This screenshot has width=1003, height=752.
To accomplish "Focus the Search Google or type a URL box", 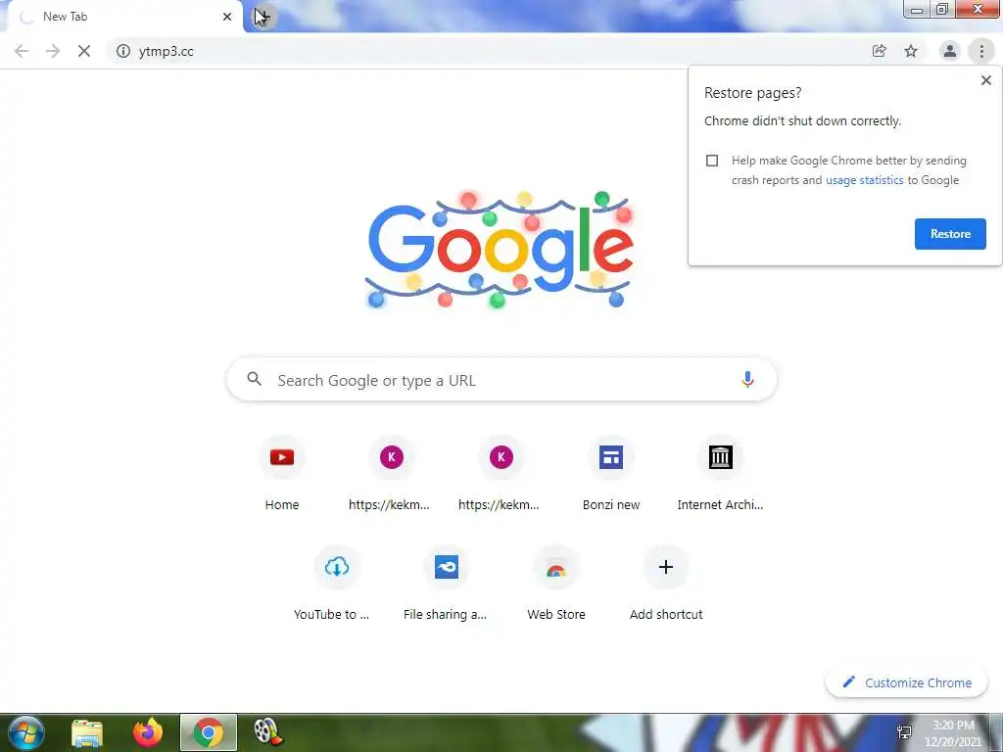I will pyautogui.click(x=501, y=380).
